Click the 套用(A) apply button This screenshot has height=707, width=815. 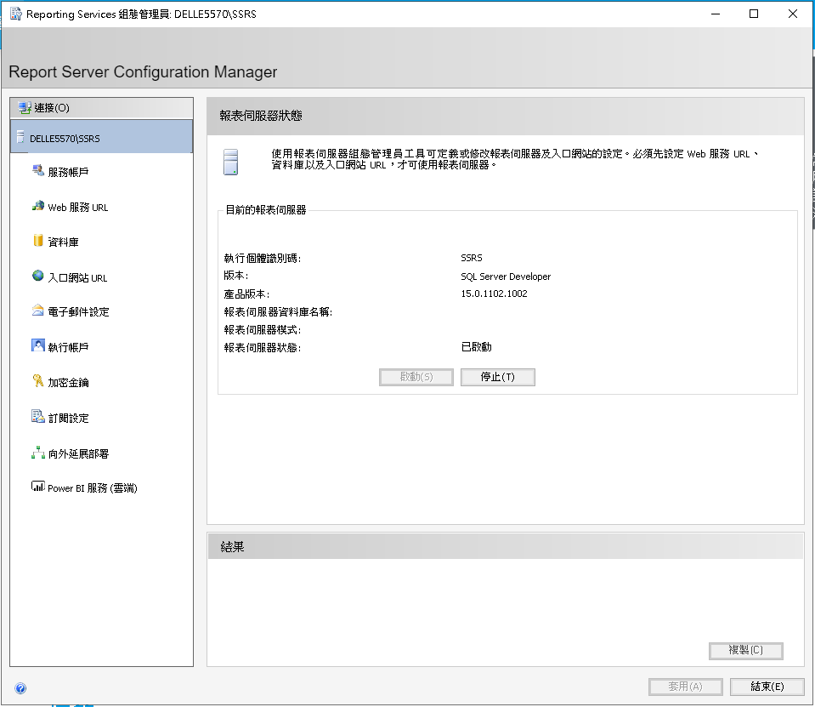(x=686, y=687)
